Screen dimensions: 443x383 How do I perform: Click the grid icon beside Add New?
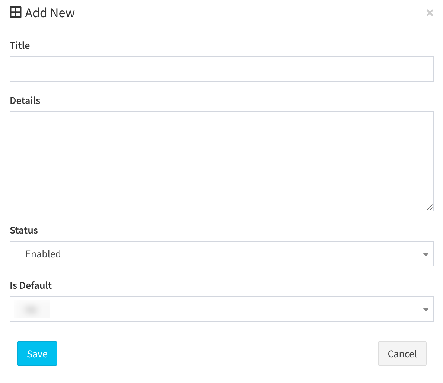click(16, 12)
